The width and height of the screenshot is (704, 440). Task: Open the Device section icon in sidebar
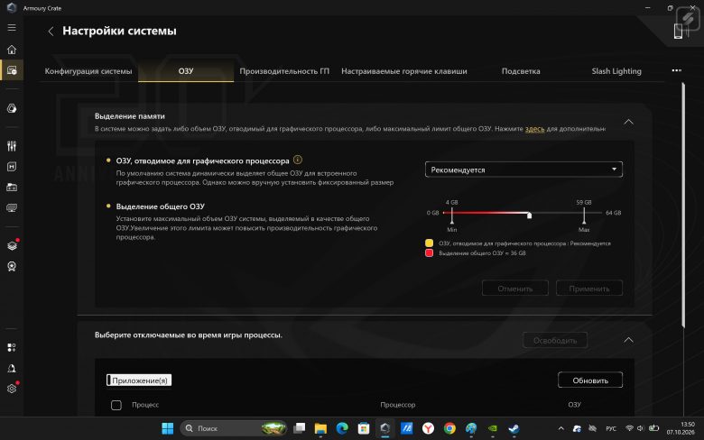pyautogui.click(x=12, y=70)
